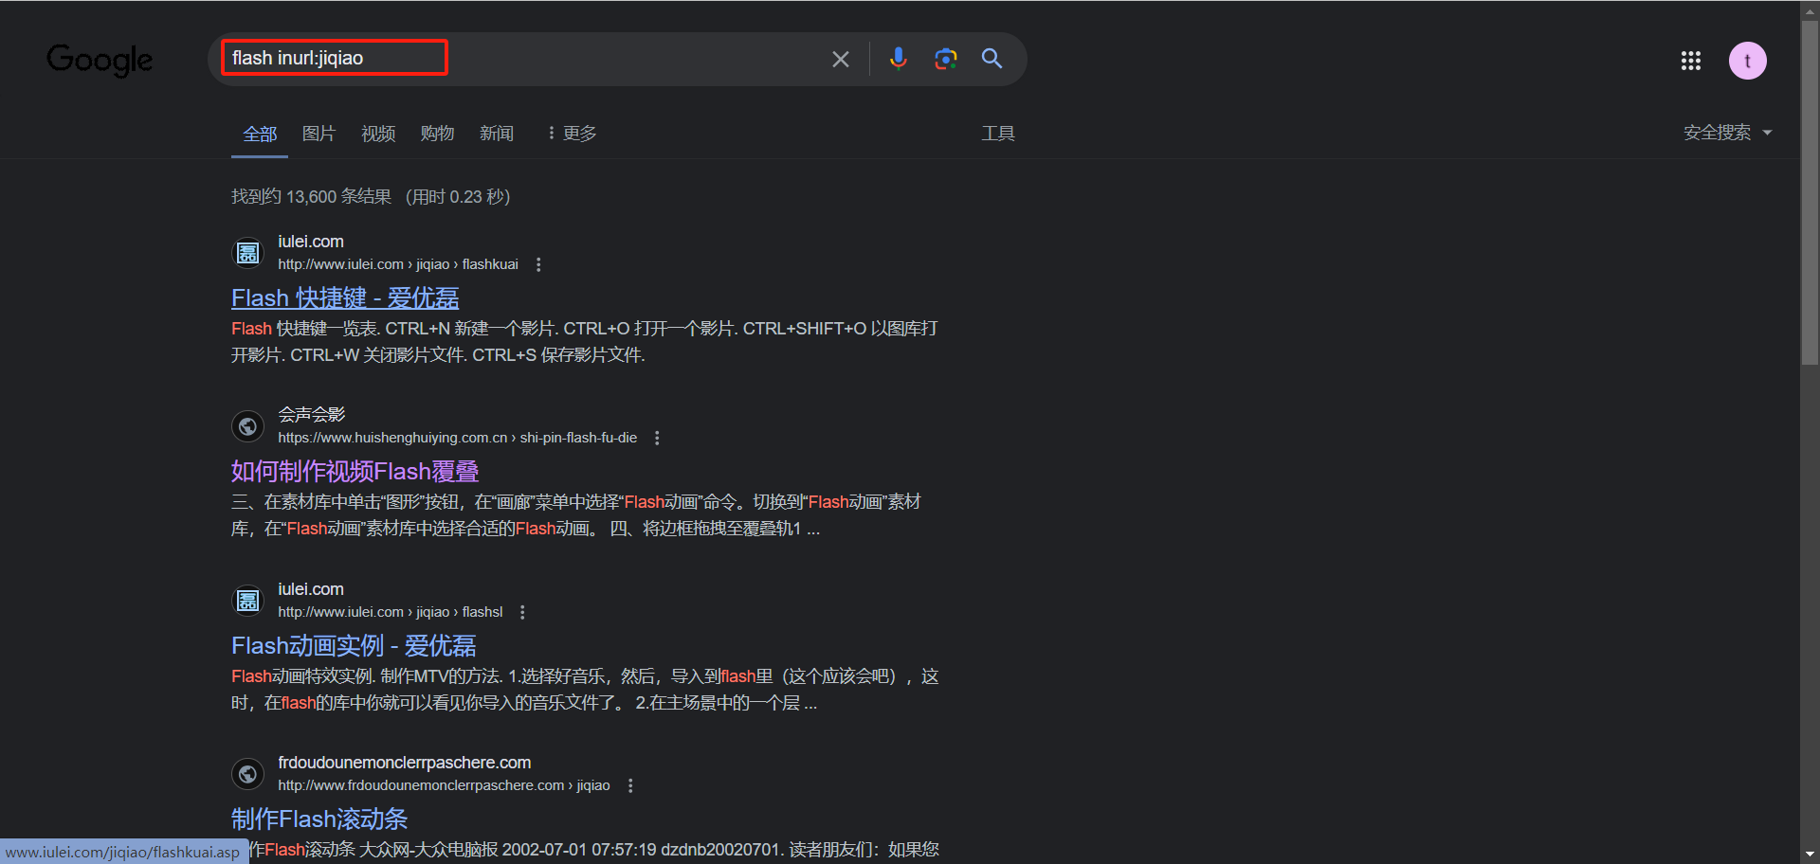1820x864 pixels.
Task: Click the URL ending shi-pin-flash-fu-die
Action: (457, 438)
